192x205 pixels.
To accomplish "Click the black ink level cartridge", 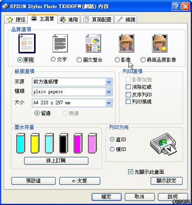I will [x=63, y=143].
